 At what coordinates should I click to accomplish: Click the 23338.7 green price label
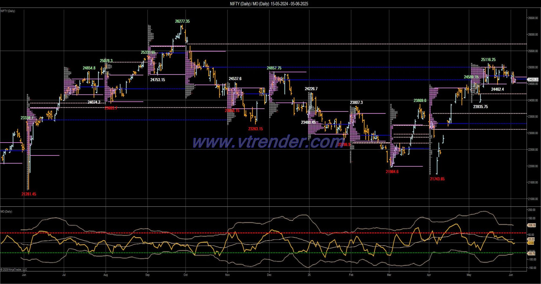coord(27,118)
